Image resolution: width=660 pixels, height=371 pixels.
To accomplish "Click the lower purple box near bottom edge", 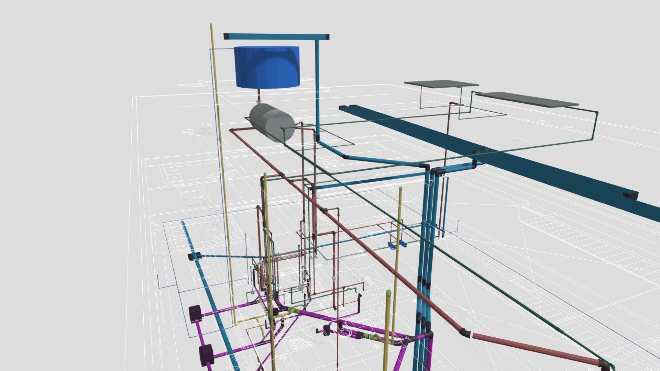I will click(x=207, y=354).
